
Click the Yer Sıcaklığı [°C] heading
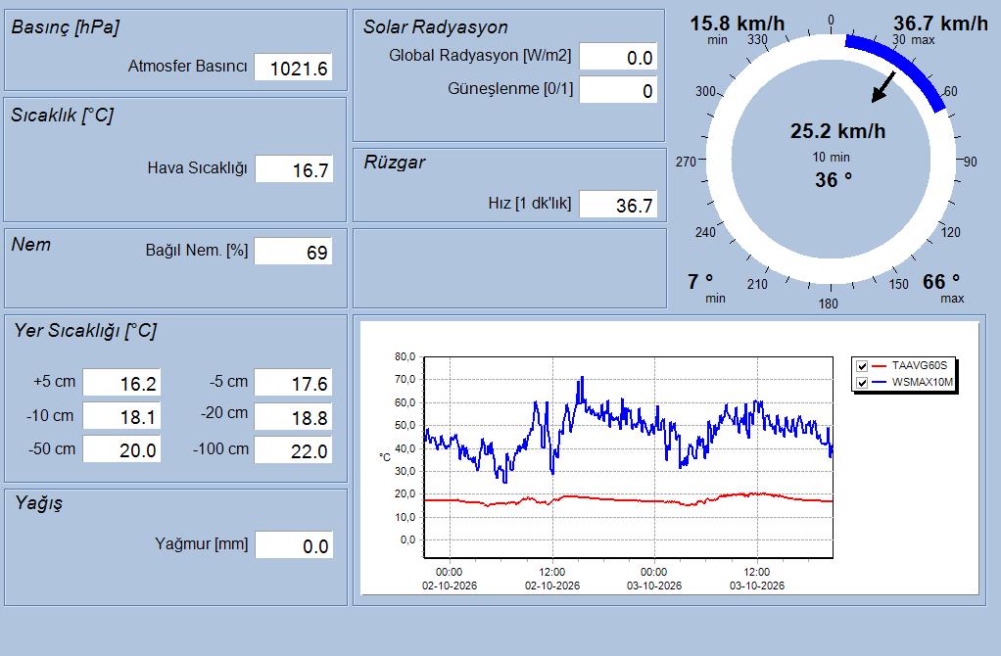pyautogui.click(x=85, y=331)
